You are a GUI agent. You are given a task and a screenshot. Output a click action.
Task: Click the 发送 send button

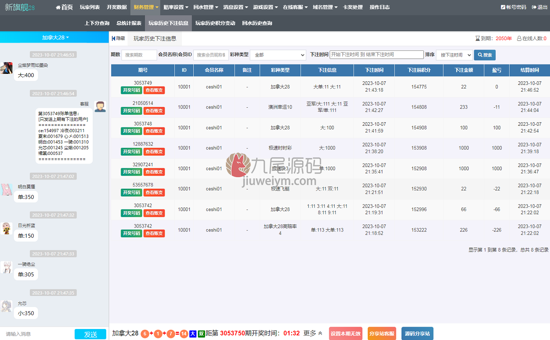tap(90, 334)
